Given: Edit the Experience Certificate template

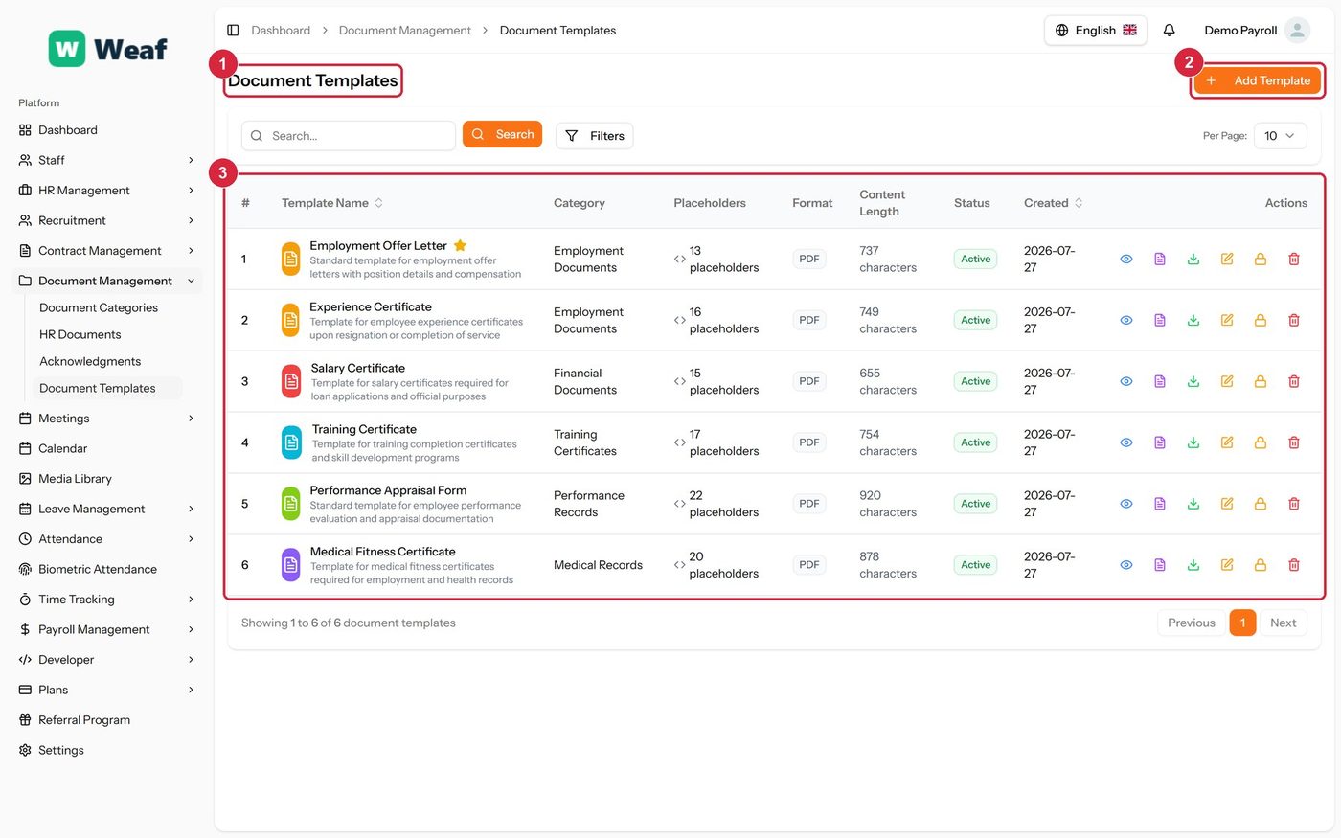Looking at the screenshot, I should 1227,320.
